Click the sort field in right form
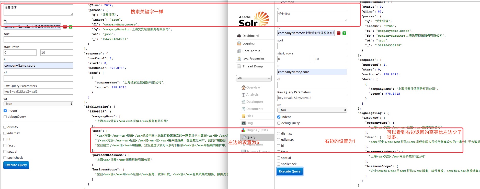 coord(312,46)
